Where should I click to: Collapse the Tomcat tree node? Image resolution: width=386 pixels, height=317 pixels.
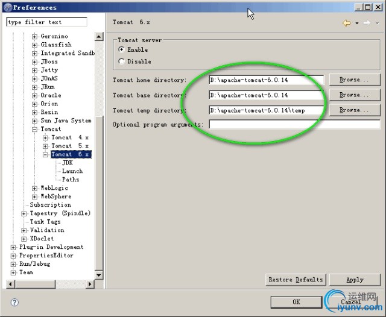coord(35,130)
